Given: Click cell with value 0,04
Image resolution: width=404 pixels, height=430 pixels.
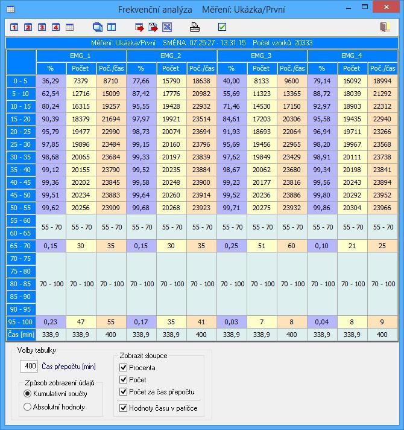Looking at the screenshot, I should (x=323, y=322).
